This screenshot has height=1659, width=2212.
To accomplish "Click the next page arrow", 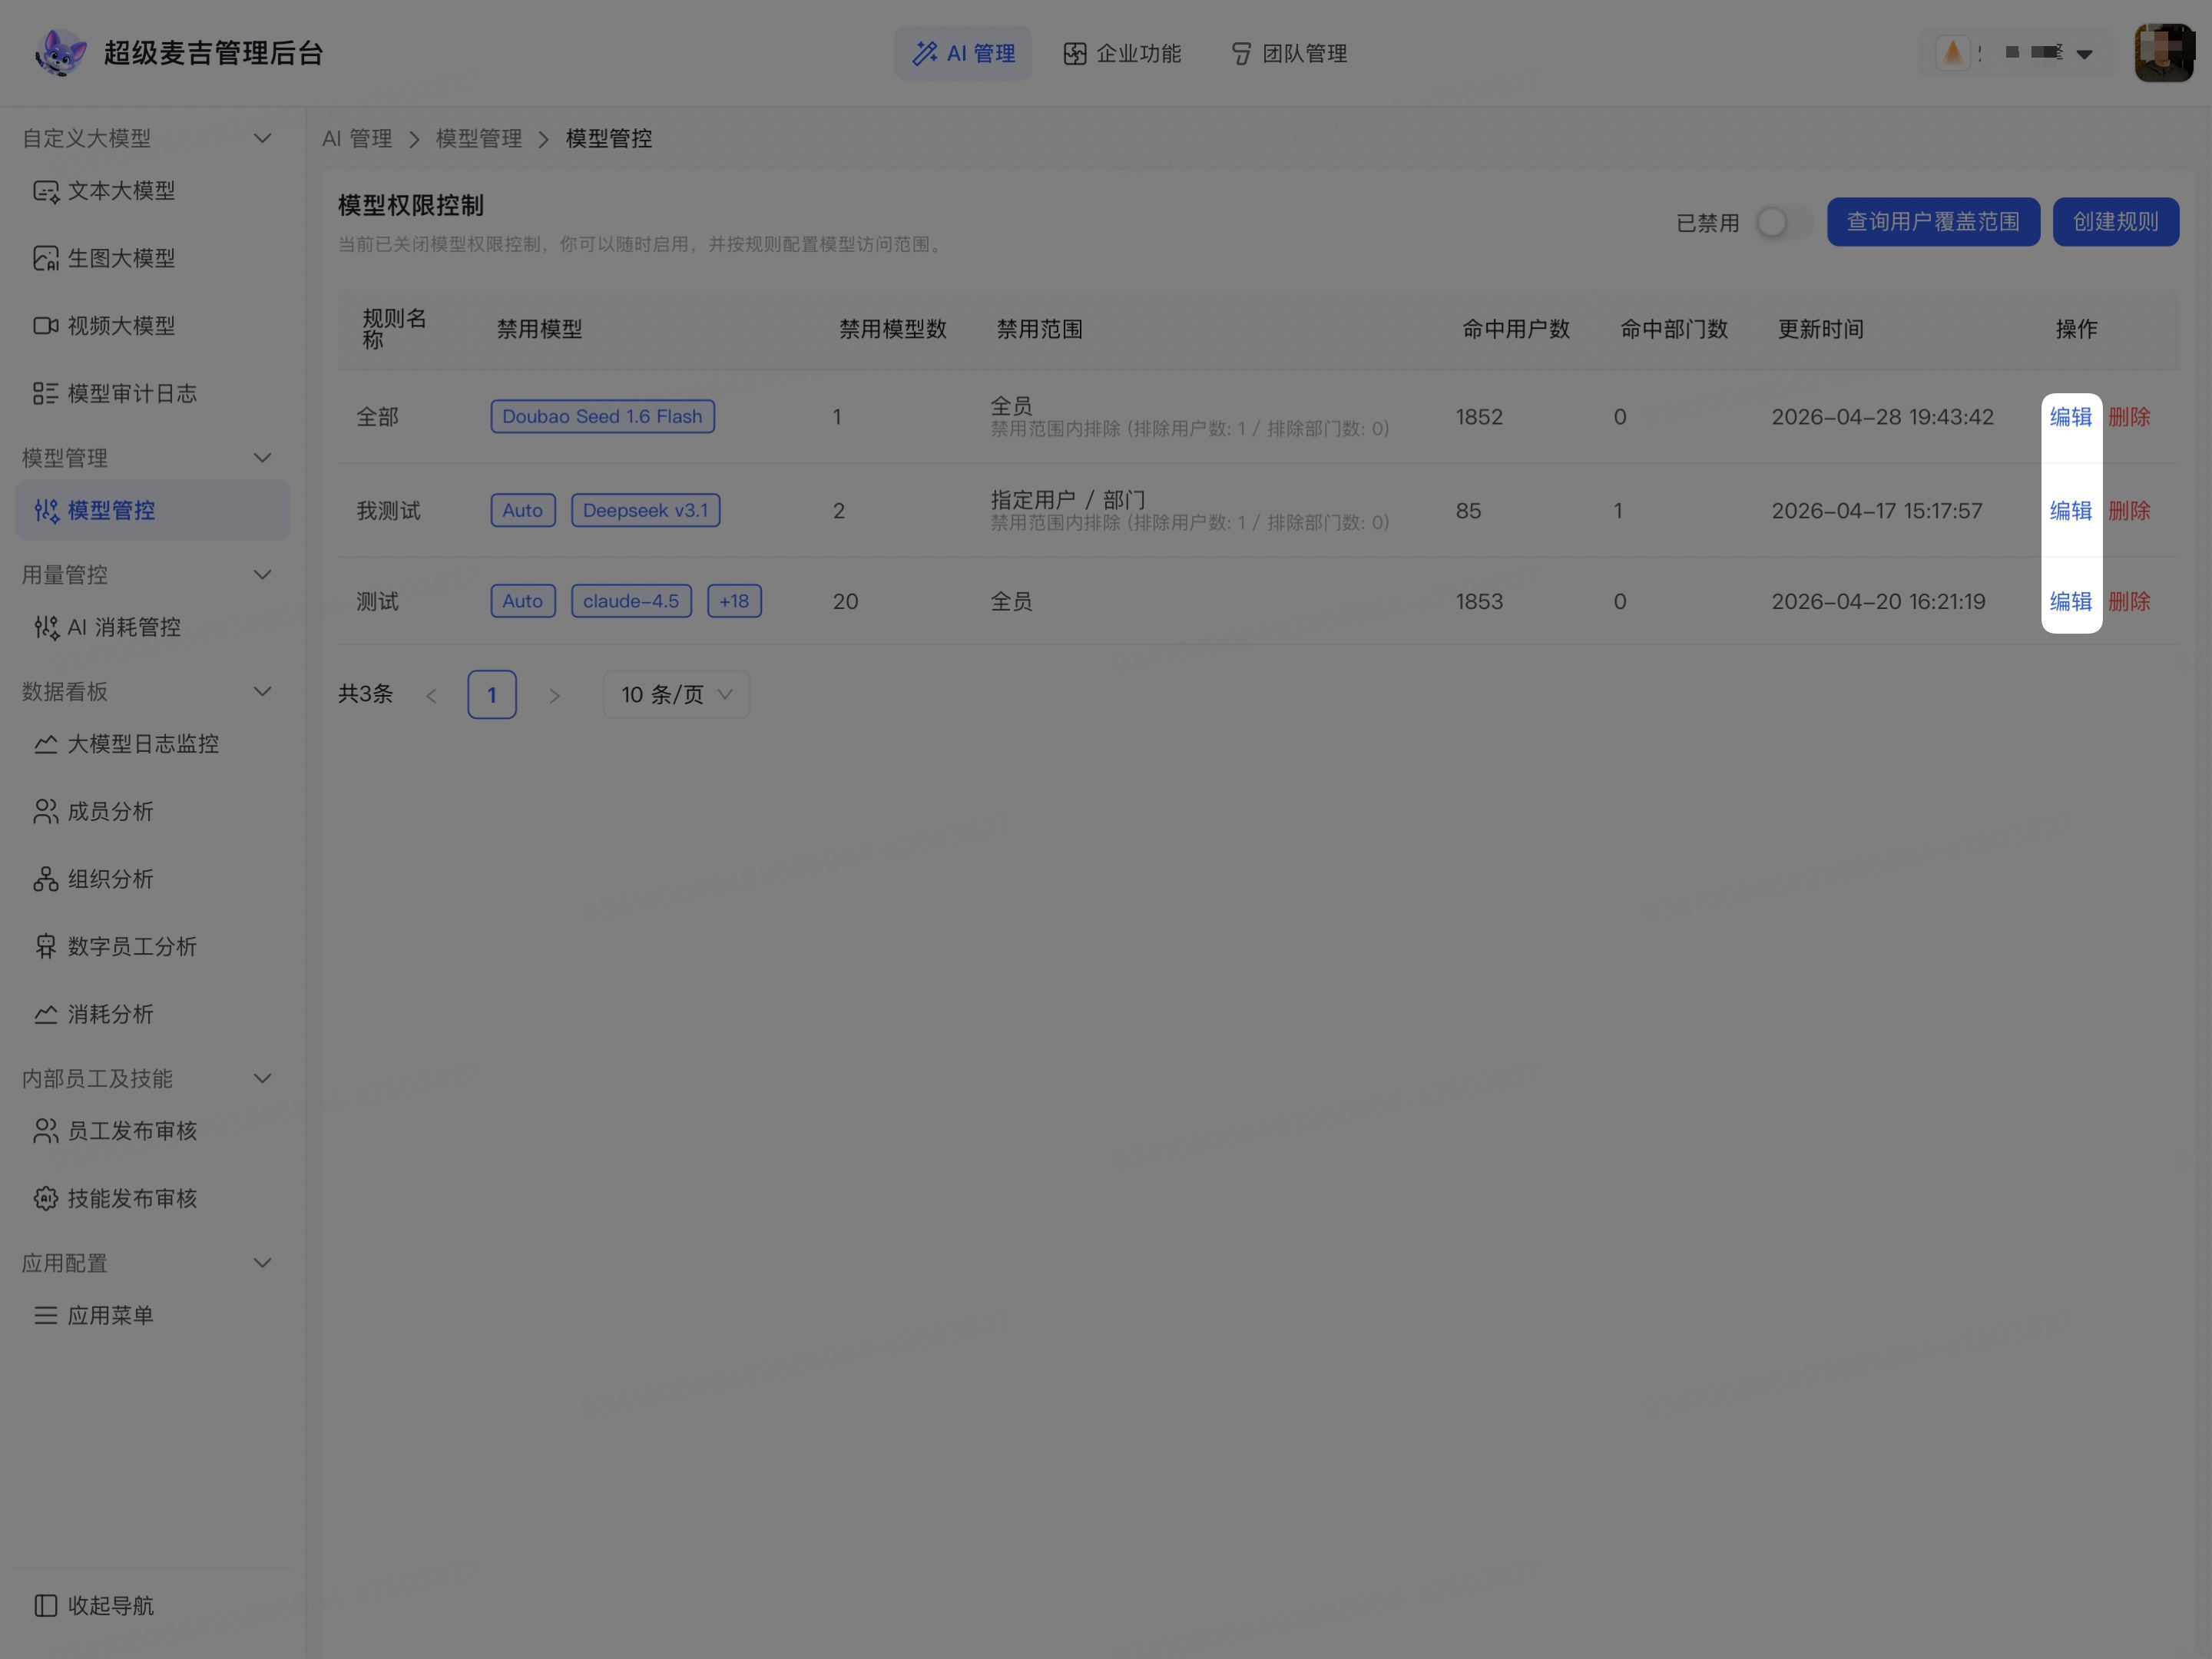I will [554, 695].
